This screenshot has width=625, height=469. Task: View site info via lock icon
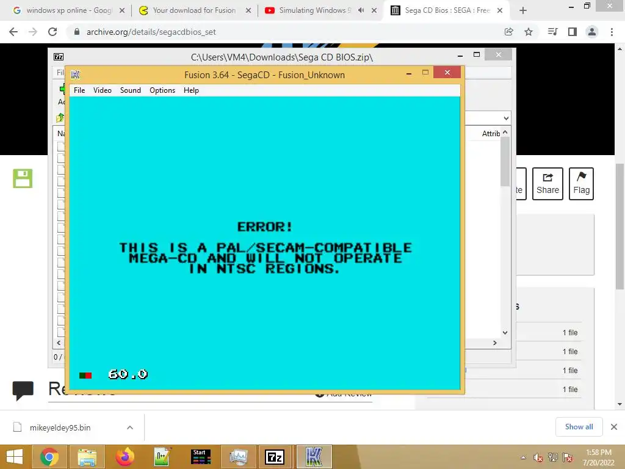(x=77, y=32)
